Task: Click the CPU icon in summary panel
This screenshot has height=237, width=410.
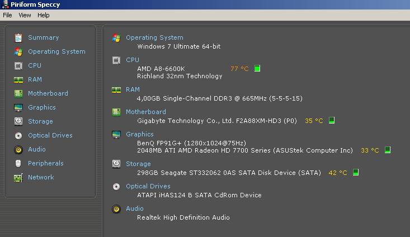Action: [116, 60]
